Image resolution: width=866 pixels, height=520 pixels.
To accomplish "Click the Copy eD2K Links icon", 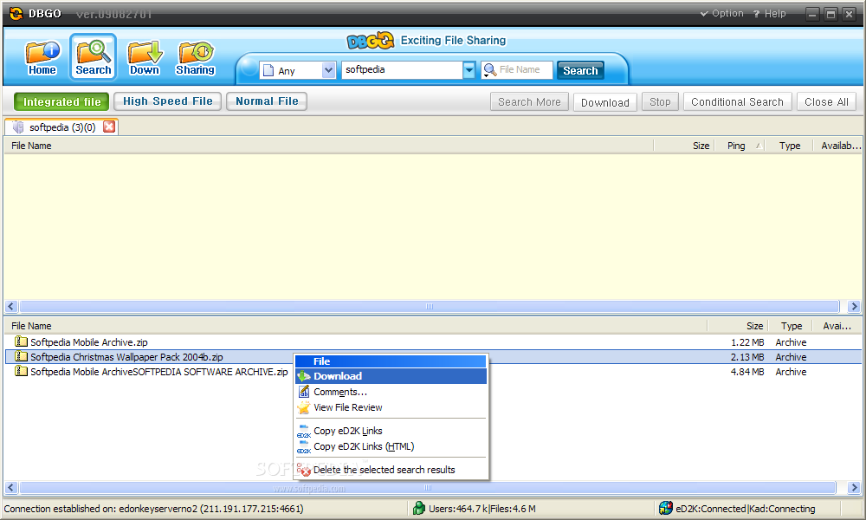I will click(x=304, y=431).
